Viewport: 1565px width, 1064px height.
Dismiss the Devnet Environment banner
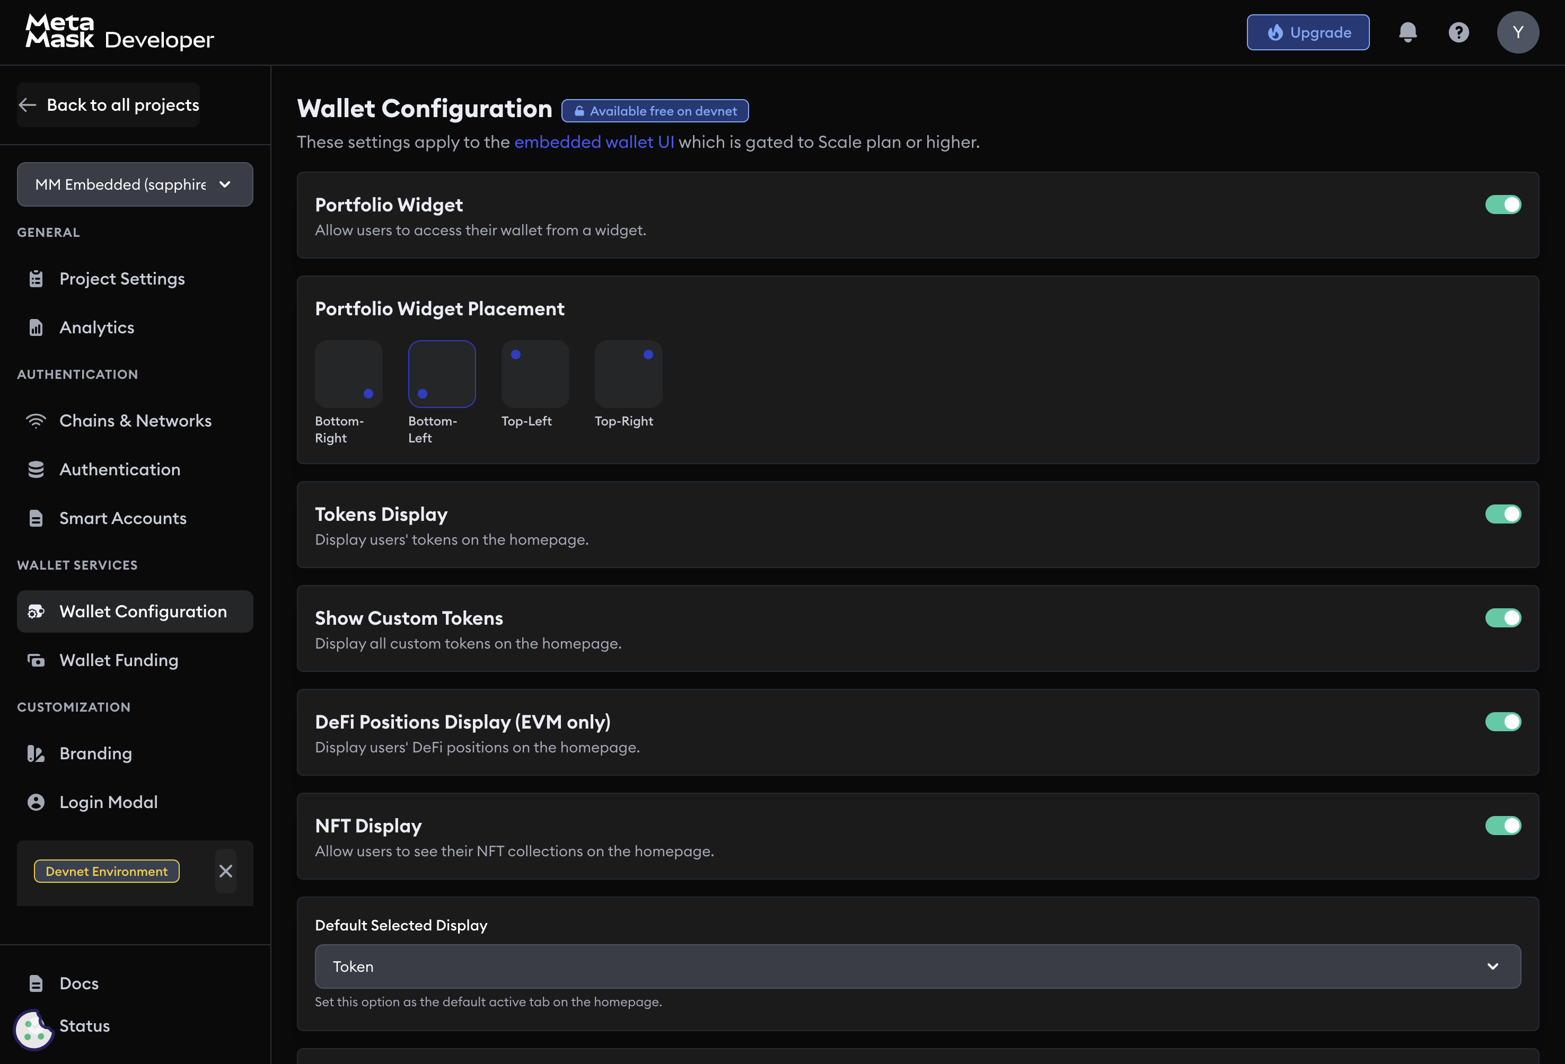click(x=226, y=871)
